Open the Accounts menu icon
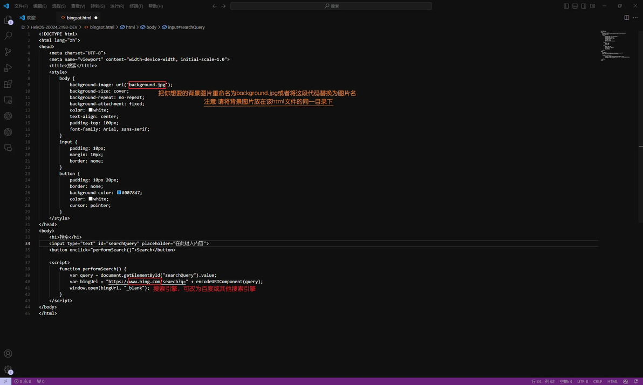The width and height of the screenshot is (643, 385). (8, 353)
